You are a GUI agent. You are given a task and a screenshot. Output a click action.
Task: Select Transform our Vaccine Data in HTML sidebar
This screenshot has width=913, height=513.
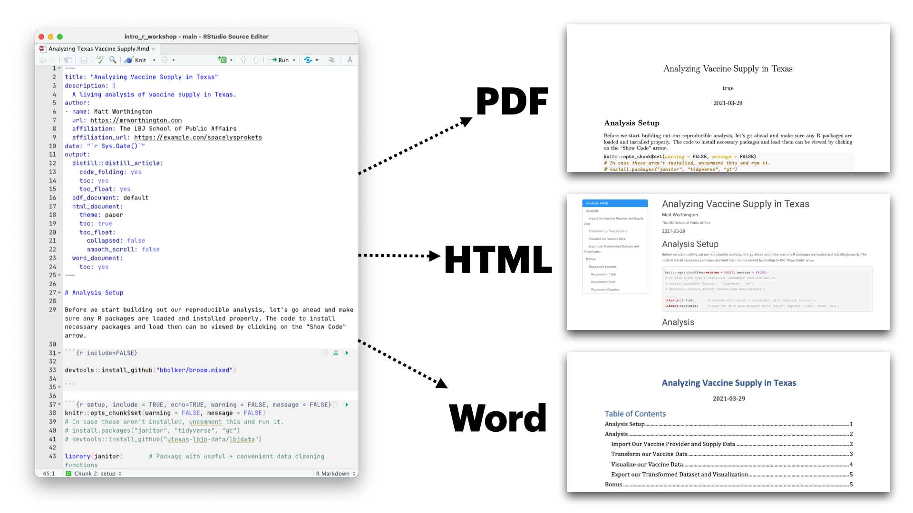(608, 231)
